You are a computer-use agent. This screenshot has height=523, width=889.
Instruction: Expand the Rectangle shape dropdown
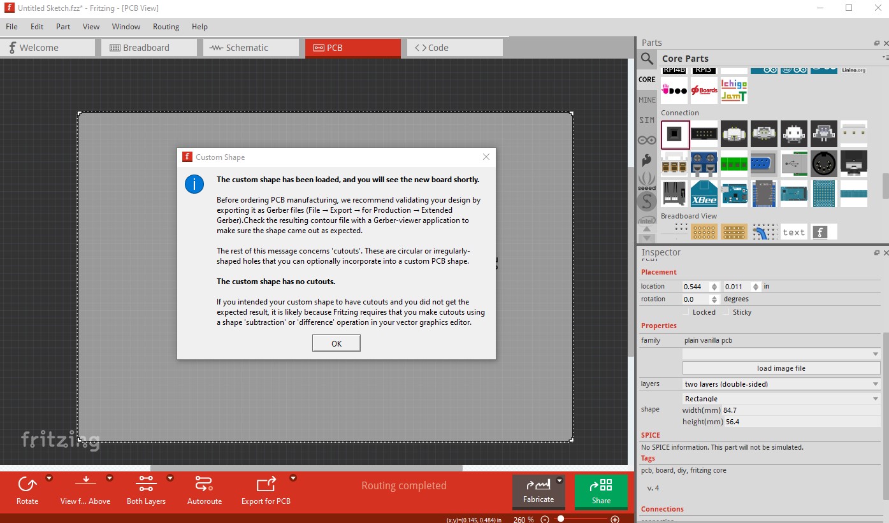coord(781,399)
